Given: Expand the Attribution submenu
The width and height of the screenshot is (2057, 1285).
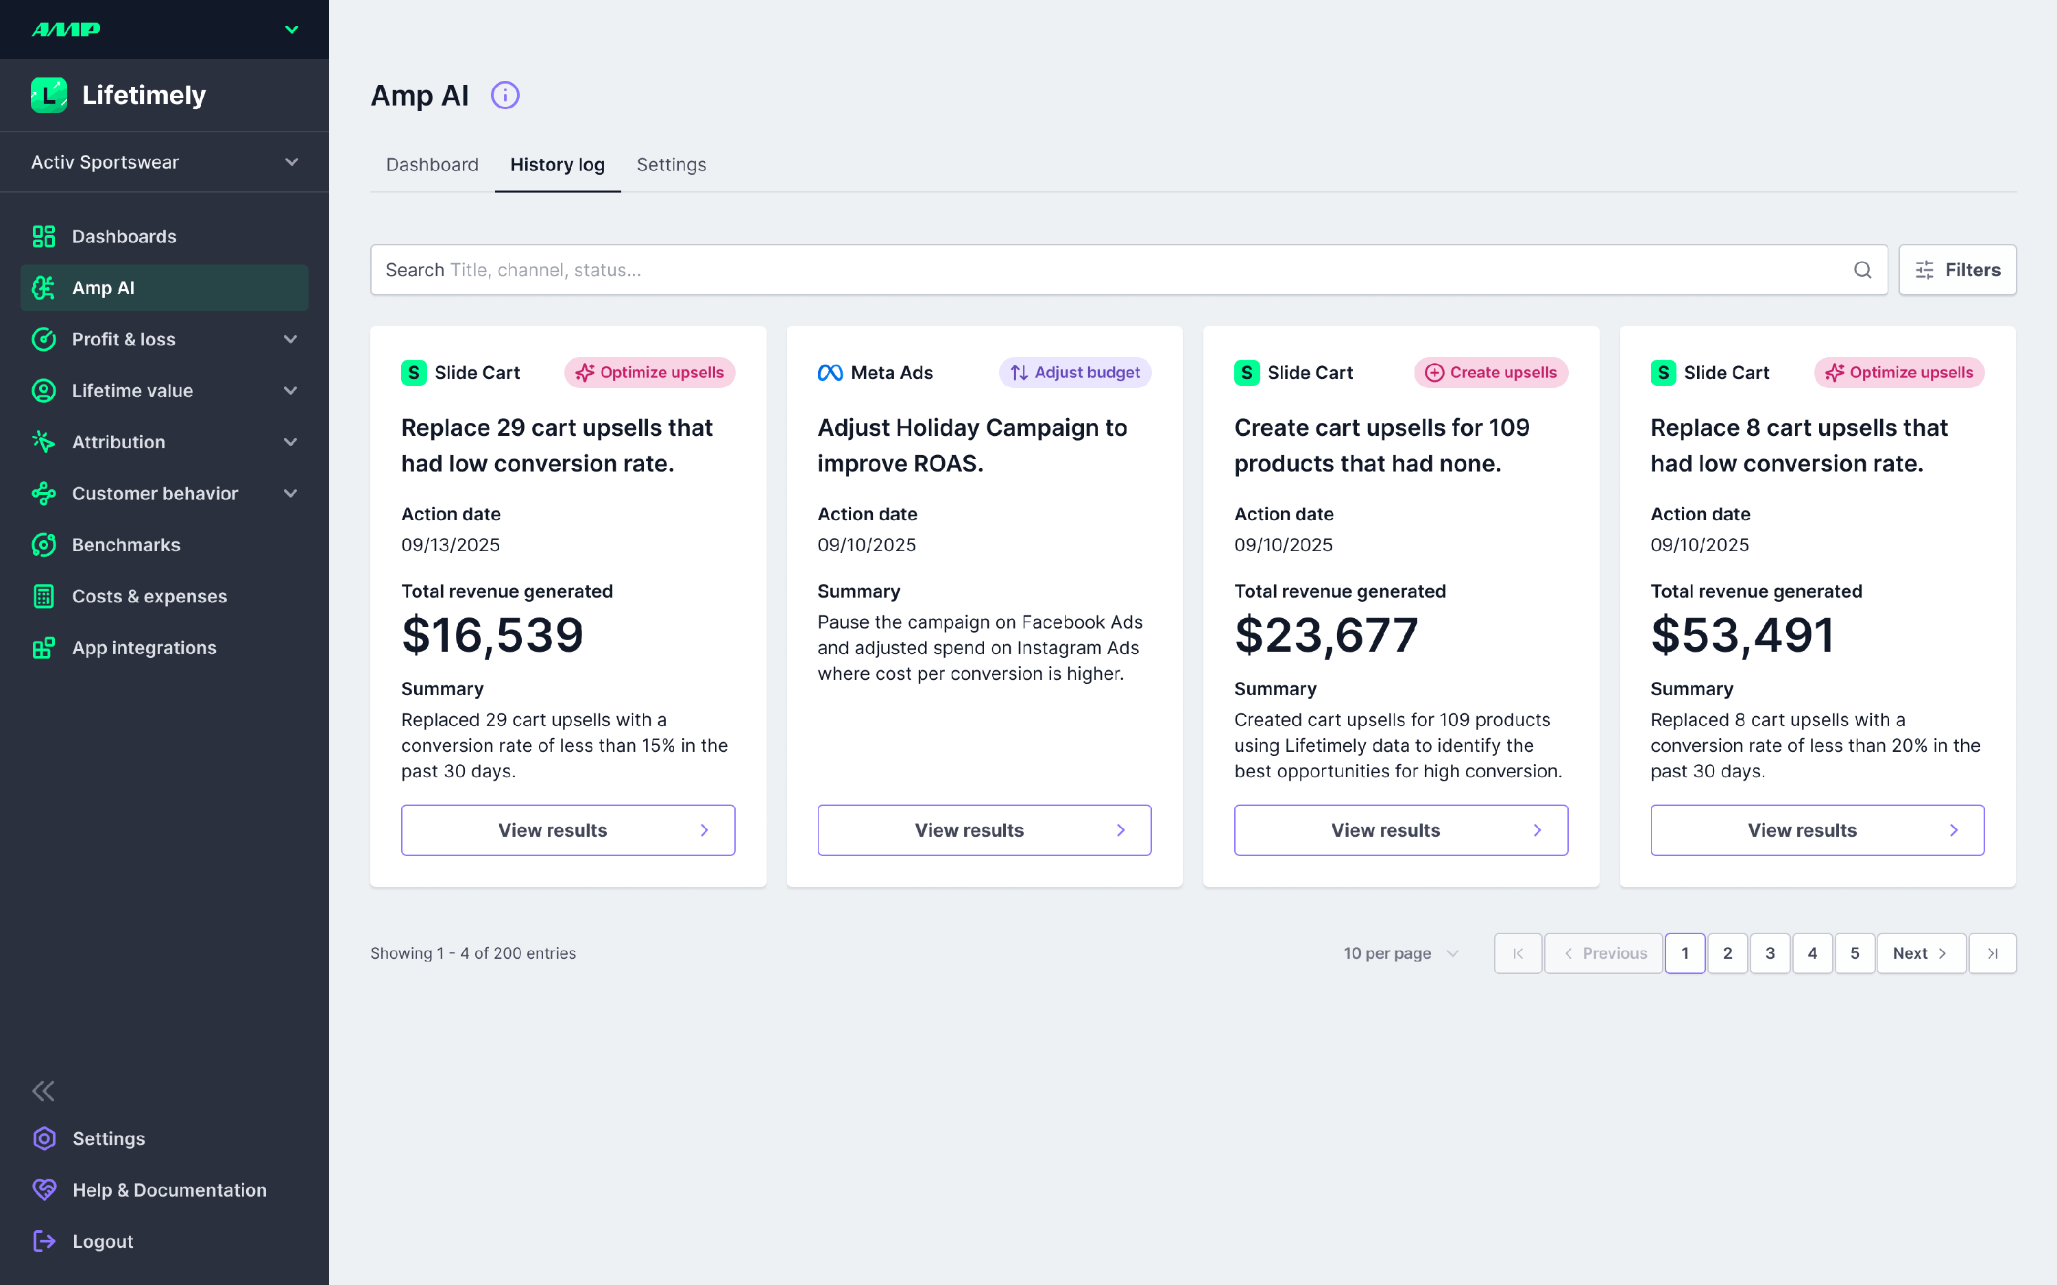Looking at the screenshot, I should 291,442.
